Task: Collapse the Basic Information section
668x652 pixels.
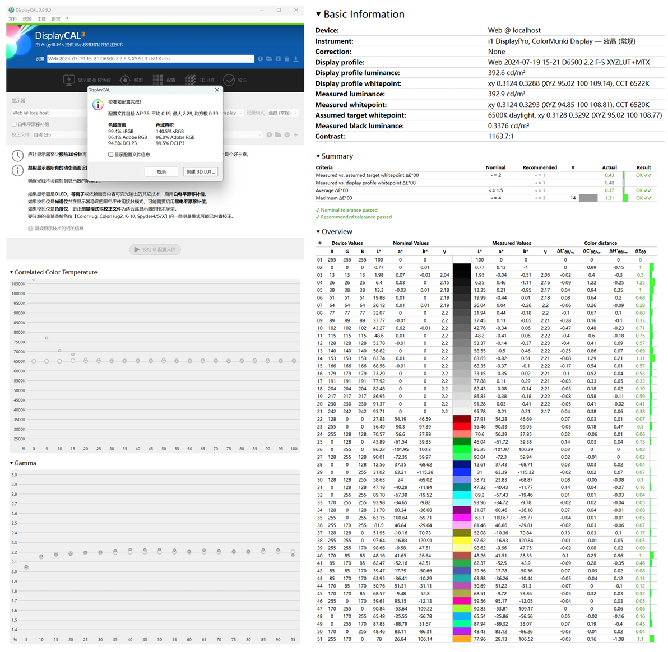Action: point(318,14)
